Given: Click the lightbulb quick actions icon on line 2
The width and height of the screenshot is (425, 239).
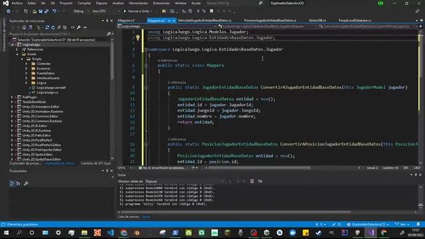Looking at the screenshot, I should coord(137,38).
